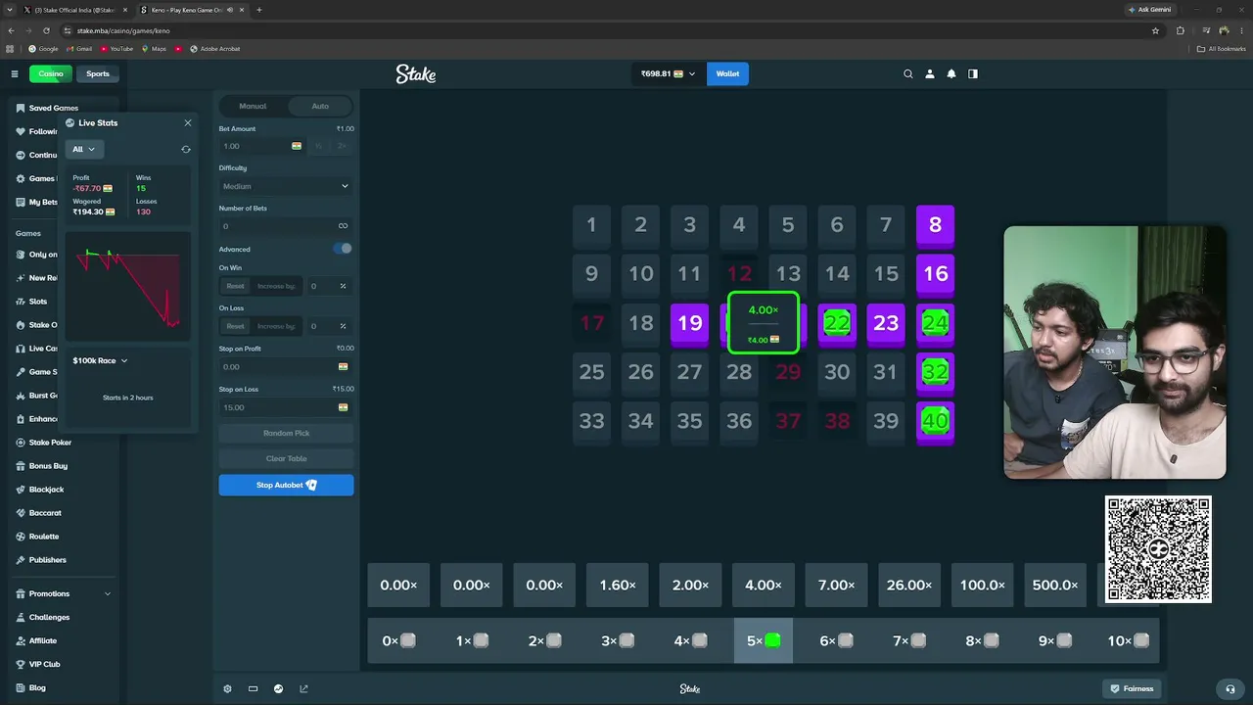Reset the Live Stats with the refresh icon
The height and width of the screenshot is (705, 1253).
pyautogui.click(x=186, y=149)
